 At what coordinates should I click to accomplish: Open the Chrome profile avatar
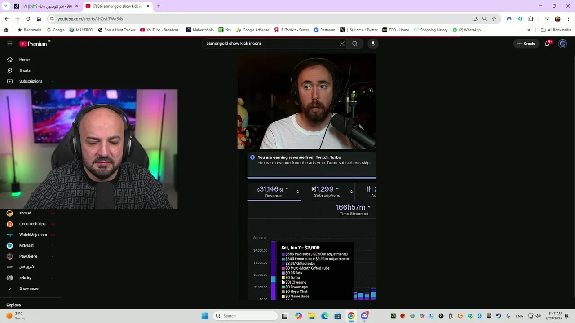pyautogui.click(x=557, y=19)
